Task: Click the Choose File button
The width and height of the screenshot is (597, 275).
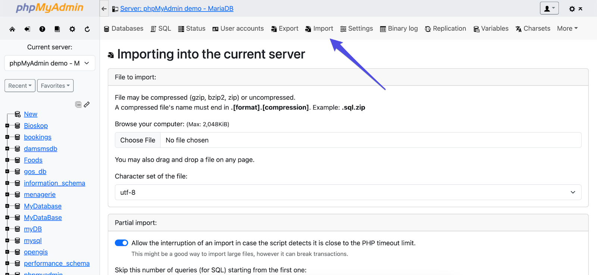Action: click(x=138, y=140)
